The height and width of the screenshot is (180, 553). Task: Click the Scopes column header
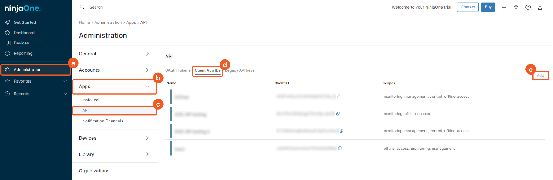[x=389, y=83]
